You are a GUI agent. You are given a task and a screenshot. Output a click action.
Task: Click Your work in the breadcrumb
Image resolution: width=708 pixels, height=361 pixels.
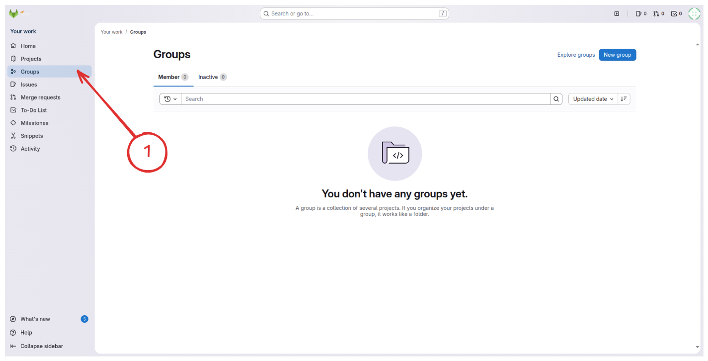point(111,32)
